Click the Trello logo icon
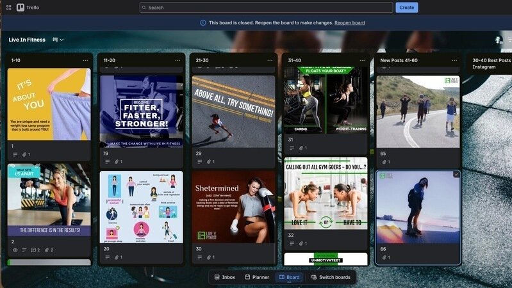 coord(21,8)
